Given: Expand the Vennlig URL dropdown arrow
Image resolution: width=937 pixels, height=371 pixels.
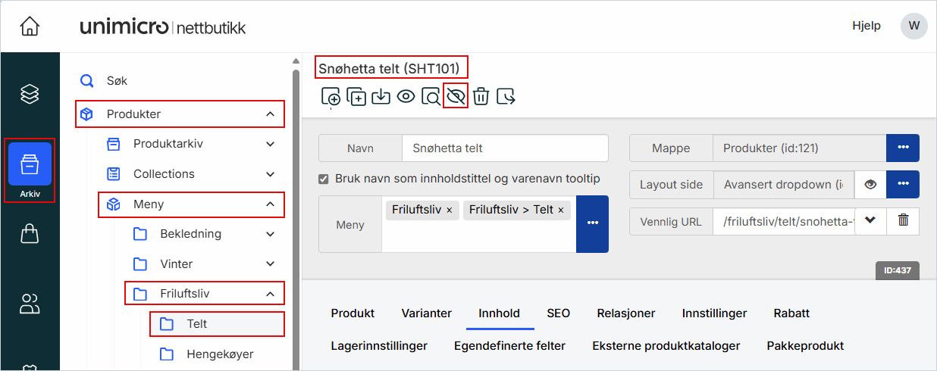Looking at the screenshot, I should coord(870,221).
